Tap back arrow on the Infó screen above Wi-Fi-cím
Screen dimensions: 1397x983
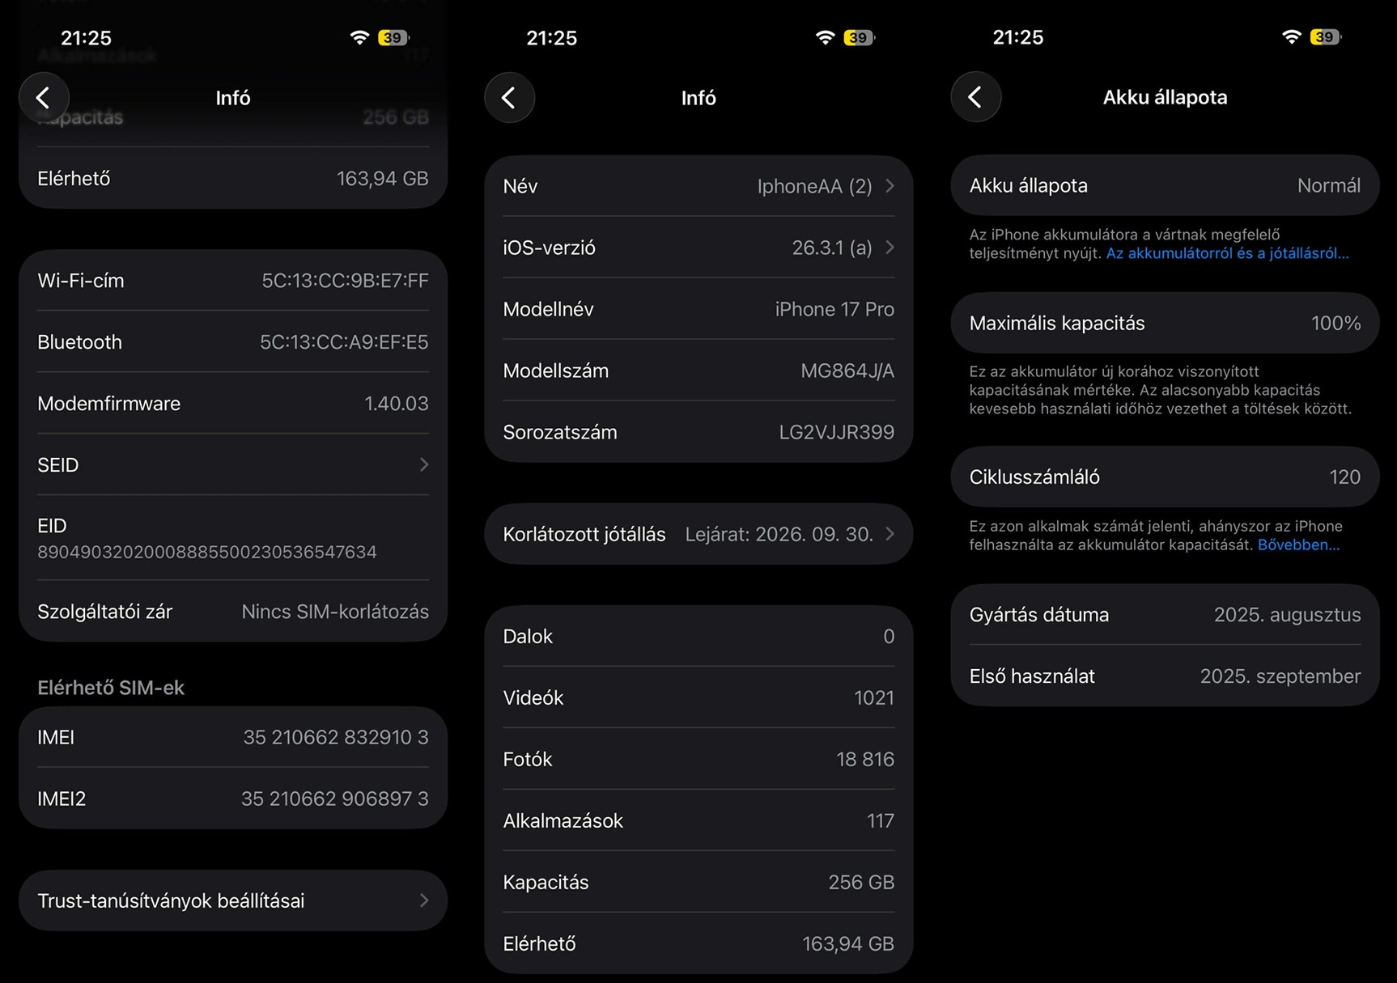click(x=44, y=99)
